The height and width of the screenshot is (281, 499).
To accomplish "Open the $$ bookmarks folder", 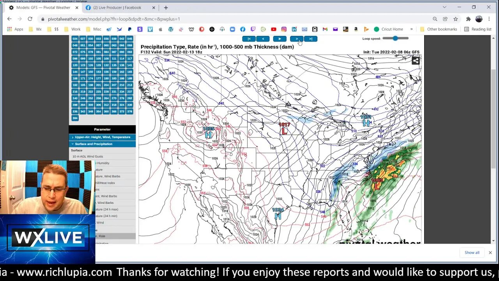I will pos(53,29).
